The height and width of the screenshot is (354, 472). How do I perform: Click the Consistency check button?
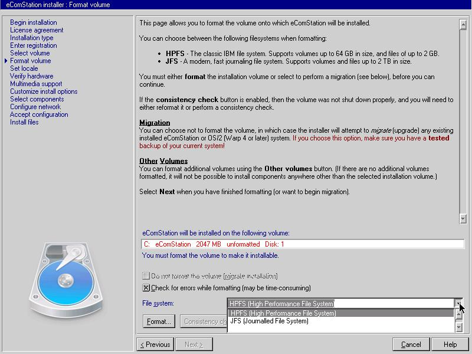point(204,322)
